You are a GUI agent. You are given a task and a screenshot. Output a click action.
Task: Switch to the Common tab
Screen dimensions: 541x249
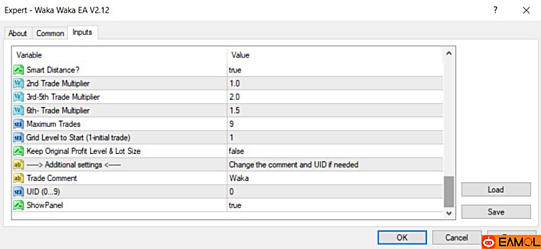[50, 34]
